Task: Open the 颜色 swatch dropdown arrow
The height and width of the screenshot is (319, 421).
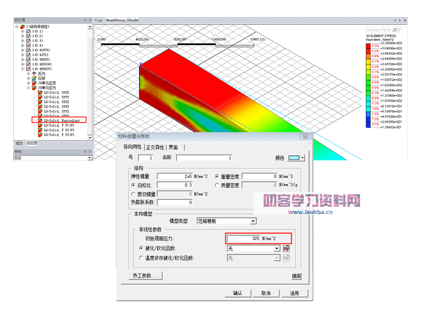Action: 302,158
